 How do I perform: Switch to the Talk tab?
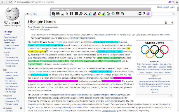tap(34, 14)
